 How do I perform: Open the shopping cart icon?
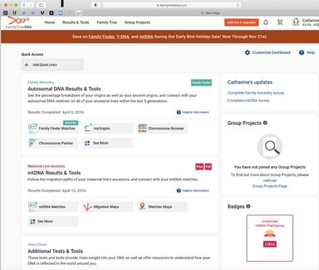(x=280, y=22)
